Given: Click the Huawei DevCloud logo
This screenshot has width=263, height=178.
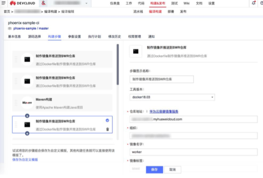Looking at the screenshot, I should (x=22, y=3).
